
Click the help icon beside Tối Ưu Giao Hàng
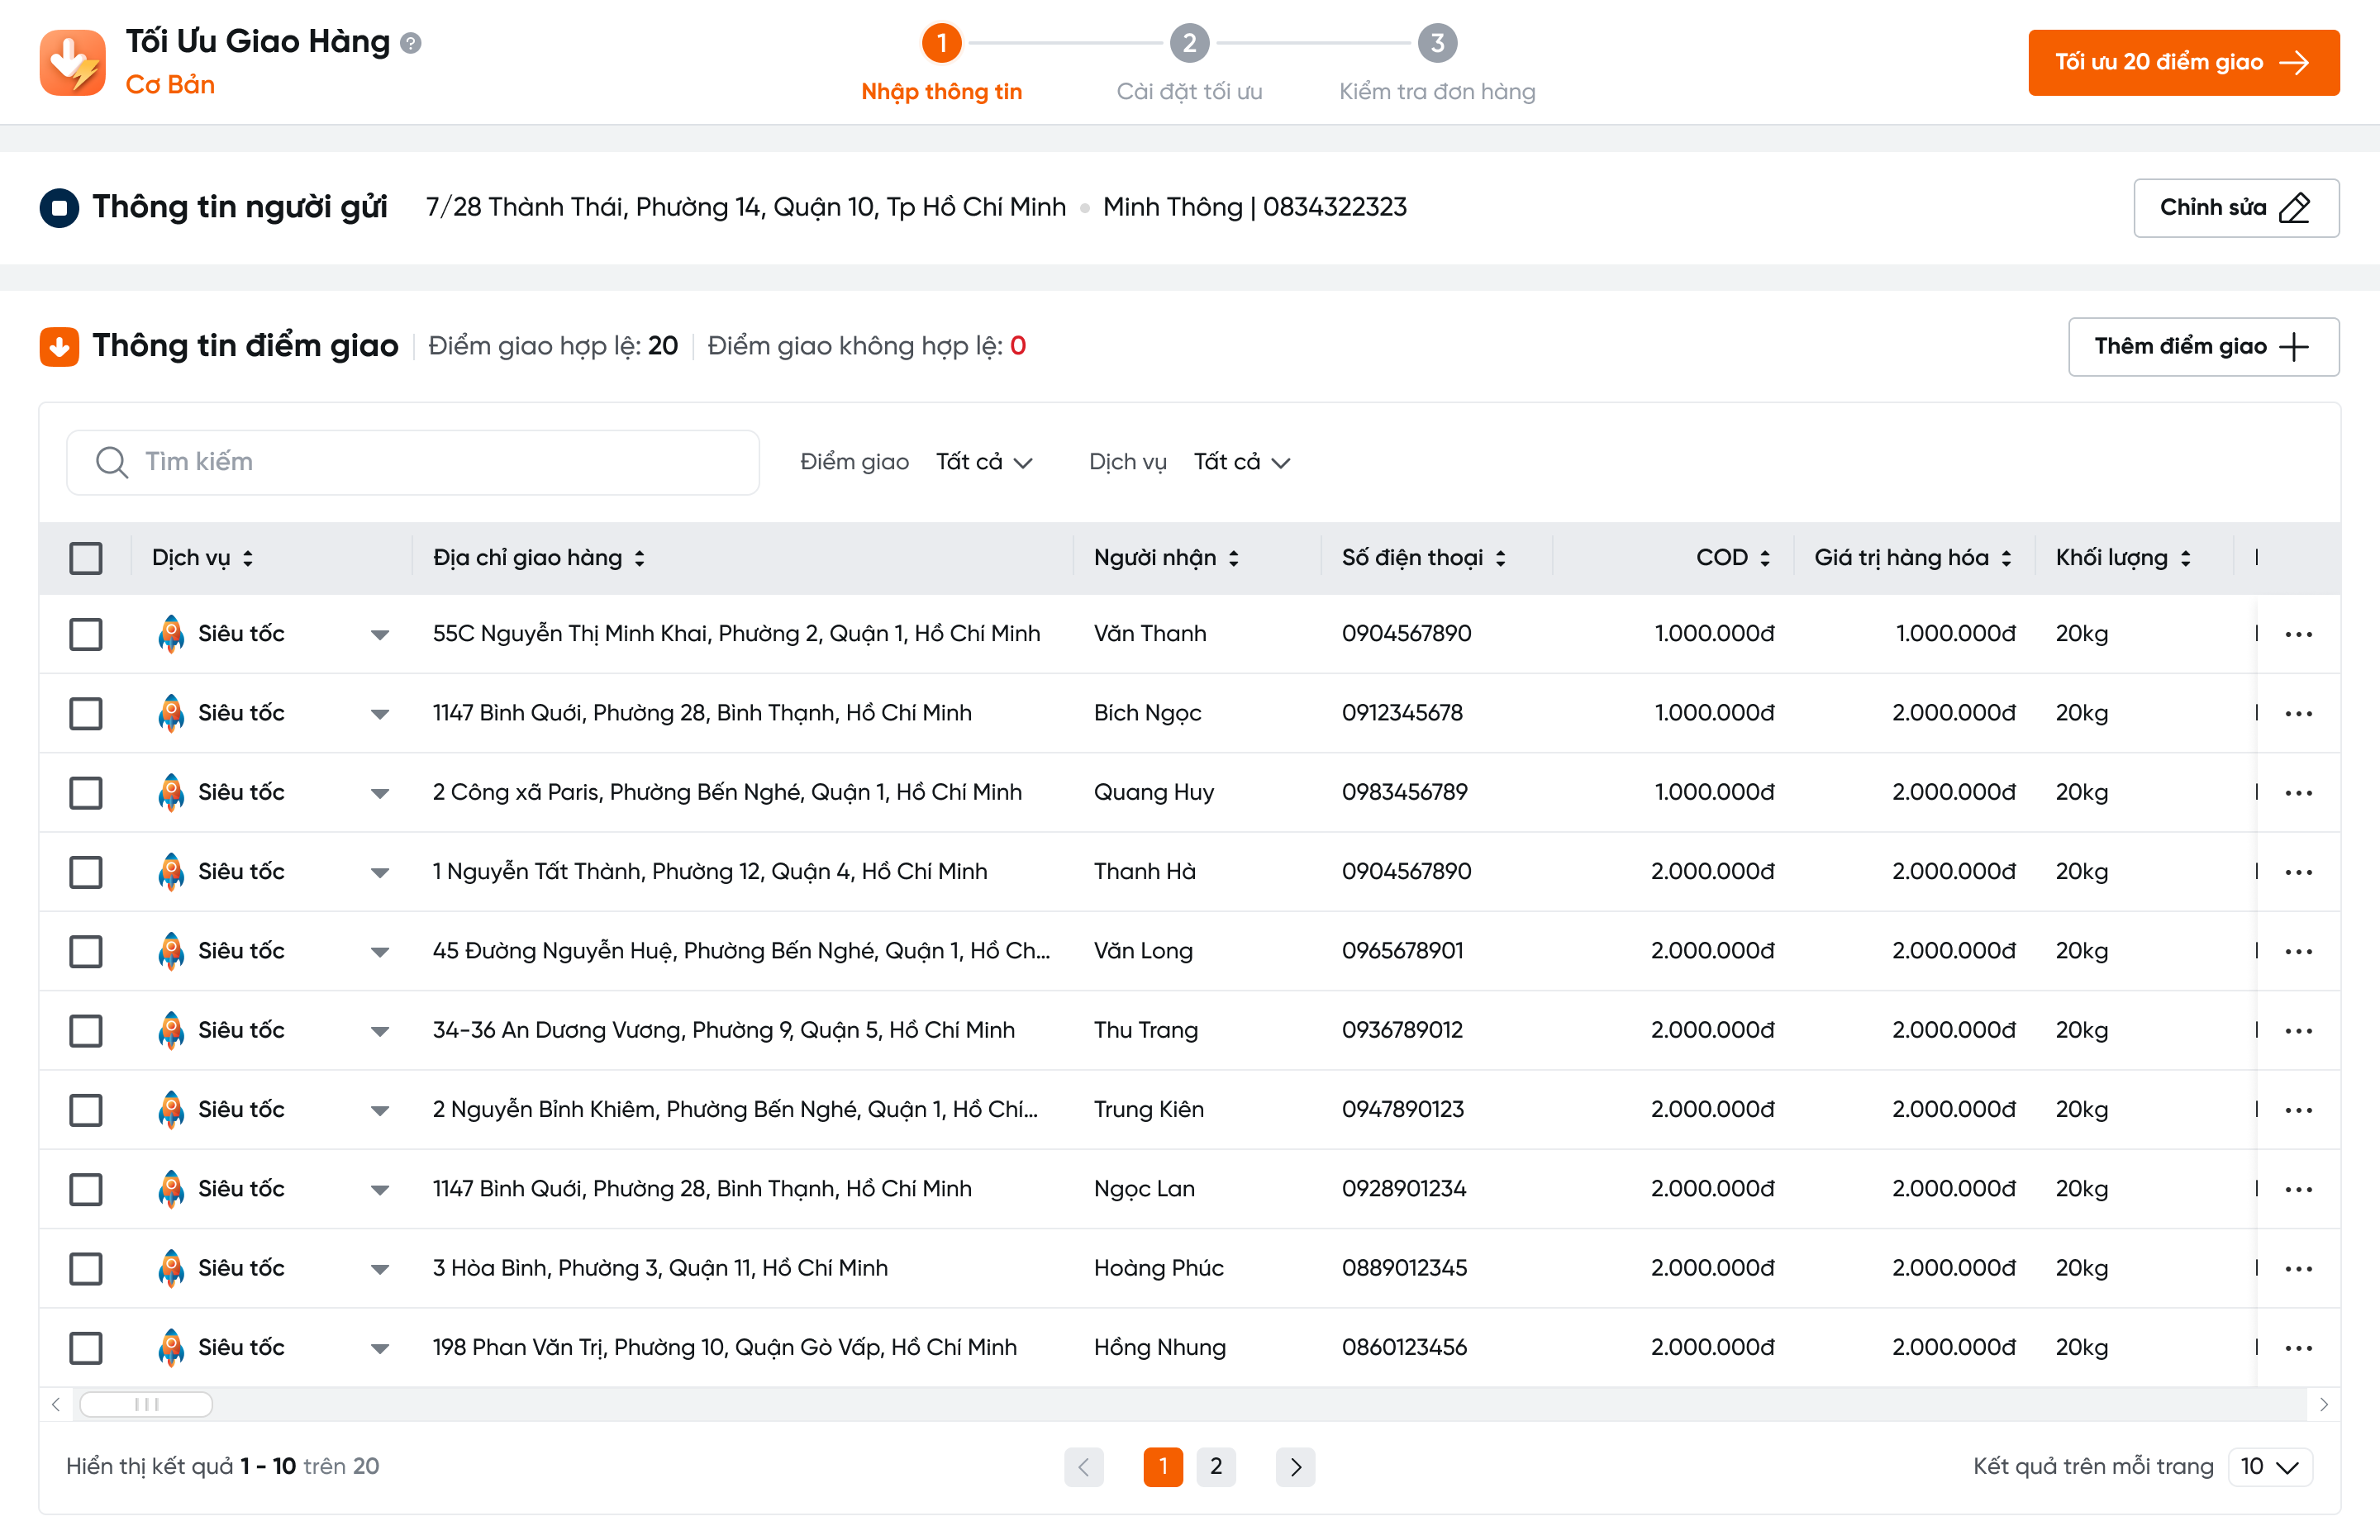(x=410, y=41)
